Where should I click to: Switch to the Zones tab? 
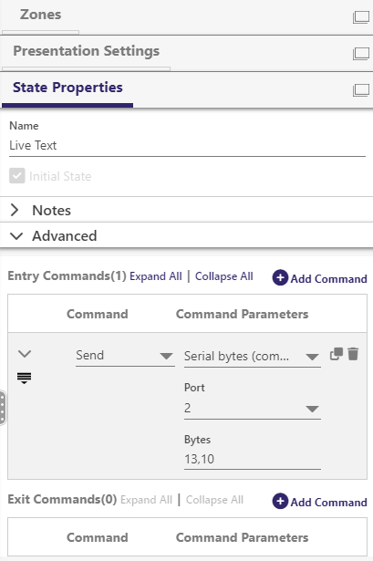pyautogui.click(x=40, y=15)
